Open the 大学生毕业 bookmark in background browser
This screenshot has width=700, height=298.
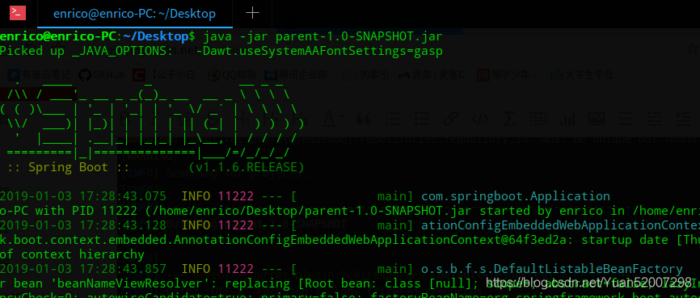(582, 75)
